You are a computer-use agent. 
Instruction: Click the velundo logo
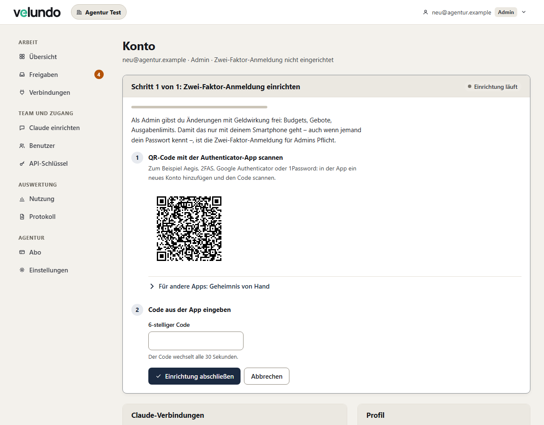pos(37,12)
